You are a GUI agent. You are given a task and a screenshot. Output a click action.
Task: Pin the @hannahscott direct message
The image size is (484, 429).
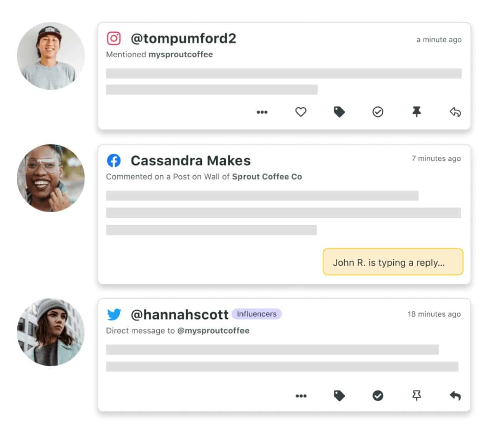tap(417, 396)
